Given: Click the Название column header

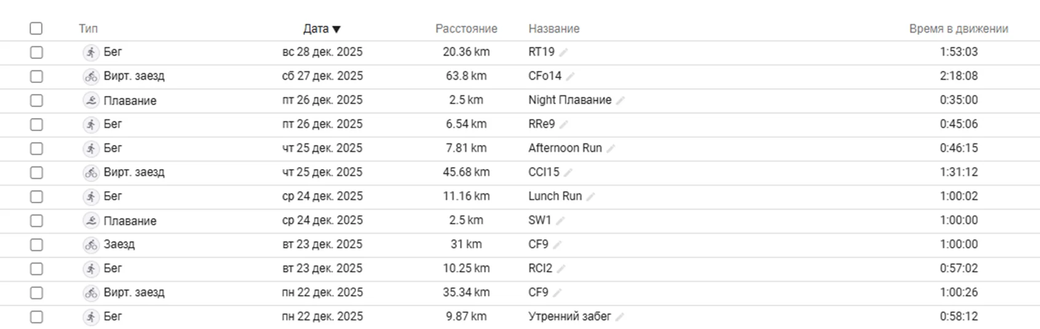Looking at the screenshot, I should tap(554, 29).
